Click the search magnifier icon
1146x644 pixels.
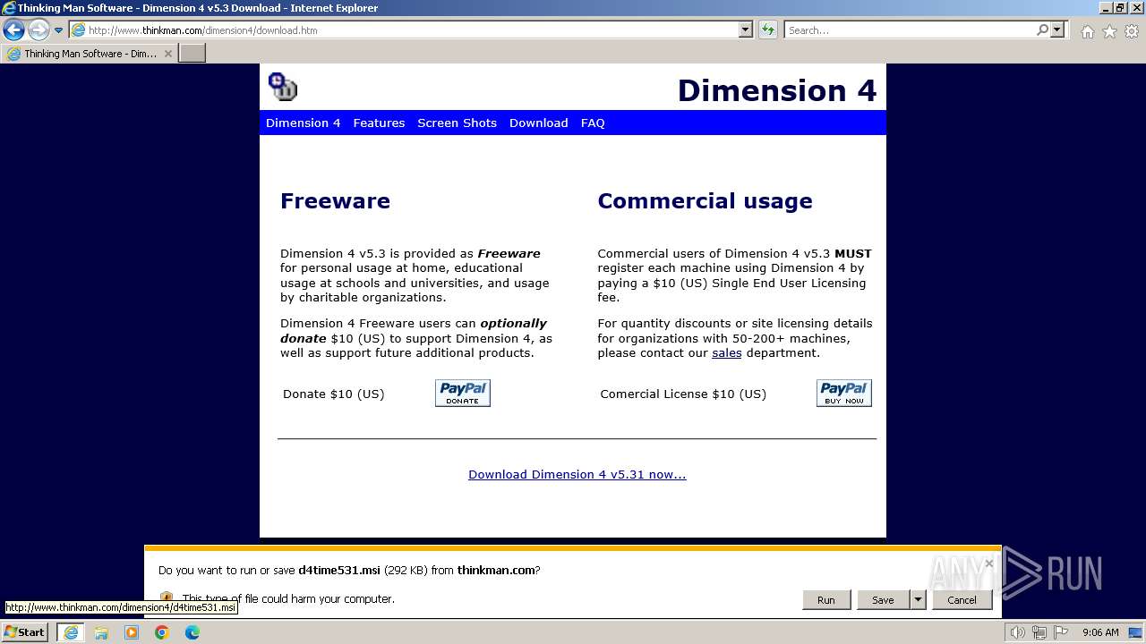tap(1042, 30)
